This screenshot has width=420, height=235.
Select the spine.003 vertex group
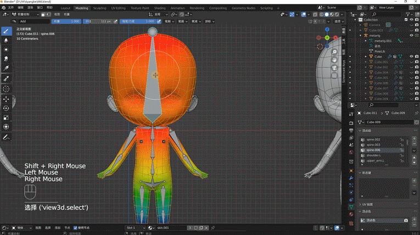pyautogui.click(x=374, y=145)
